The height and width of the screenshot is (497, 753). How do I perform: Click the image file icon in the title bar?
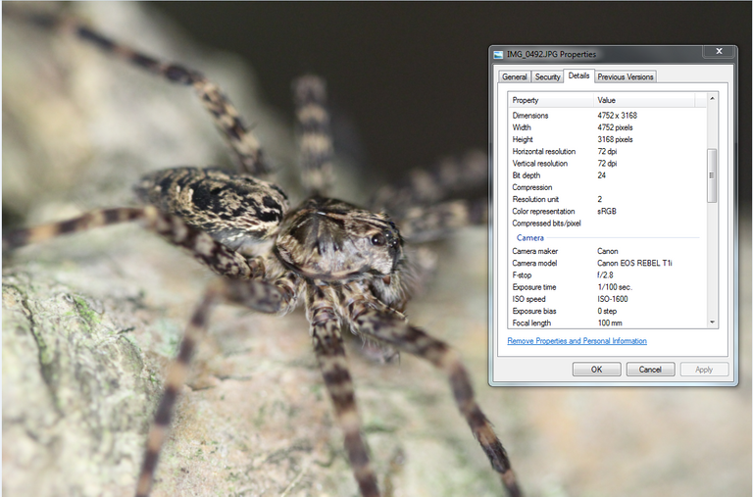point(499,54)
